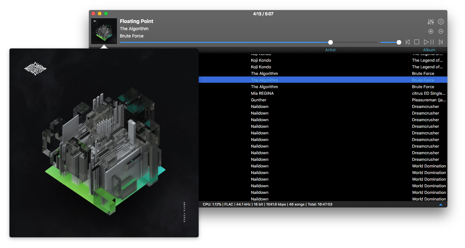Screen dimensions: 465x248
Task: Click the Pleasureman album cell
Action: click(x=429, y=100)
